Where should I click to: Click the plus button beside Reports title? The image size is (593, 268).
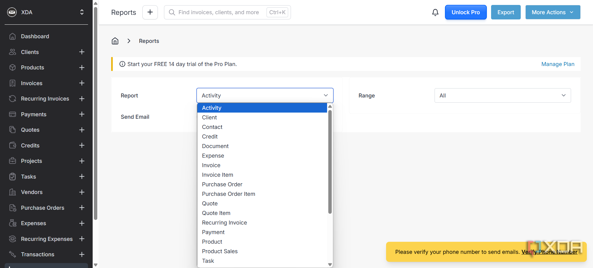point(150,12)
